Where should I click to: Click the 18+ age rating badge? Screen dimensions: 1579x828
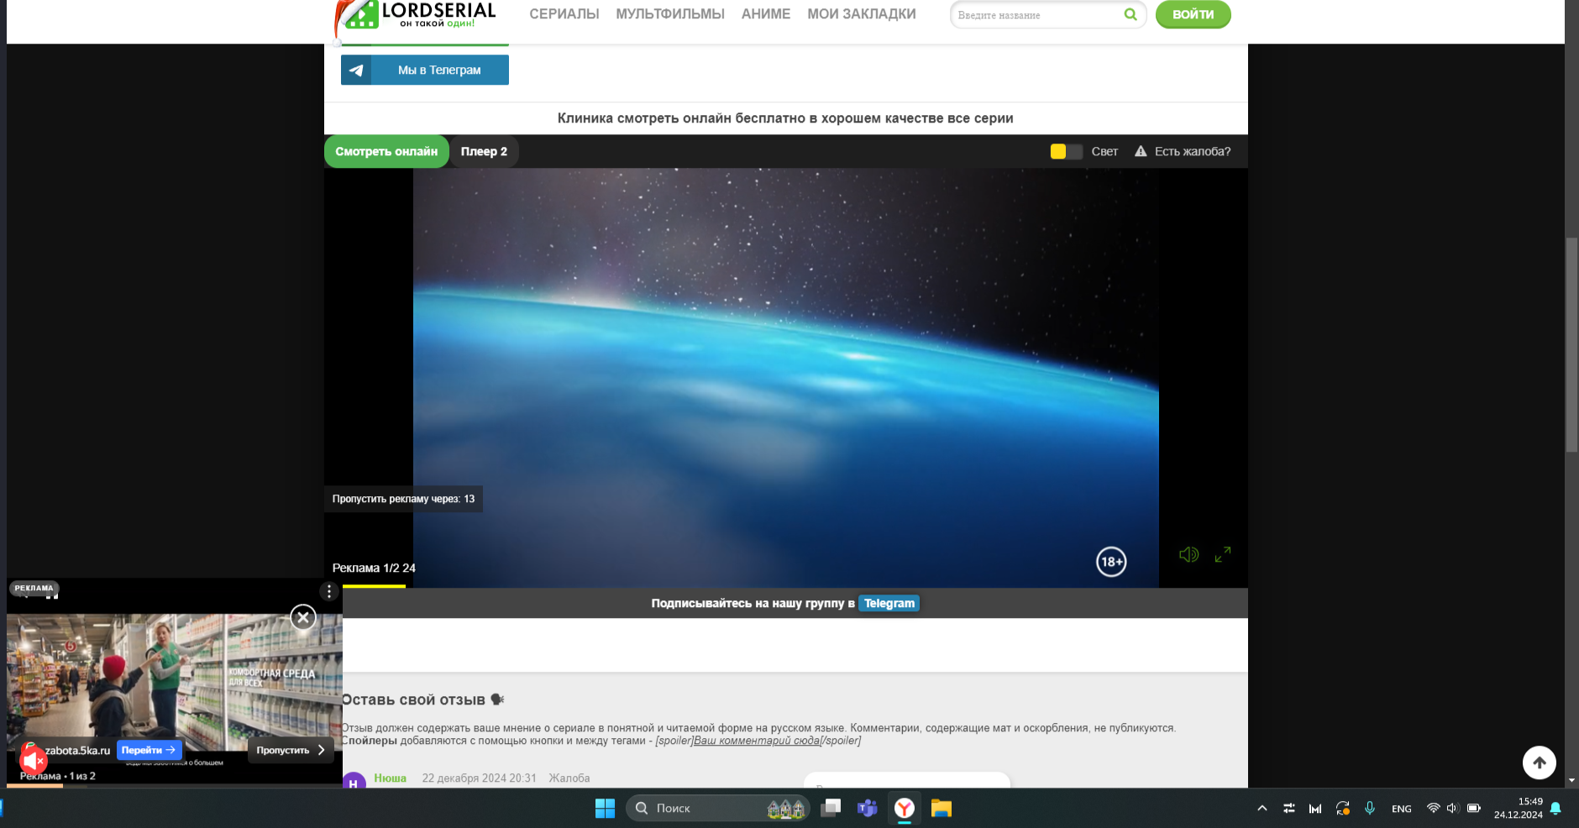[1111, 562]
